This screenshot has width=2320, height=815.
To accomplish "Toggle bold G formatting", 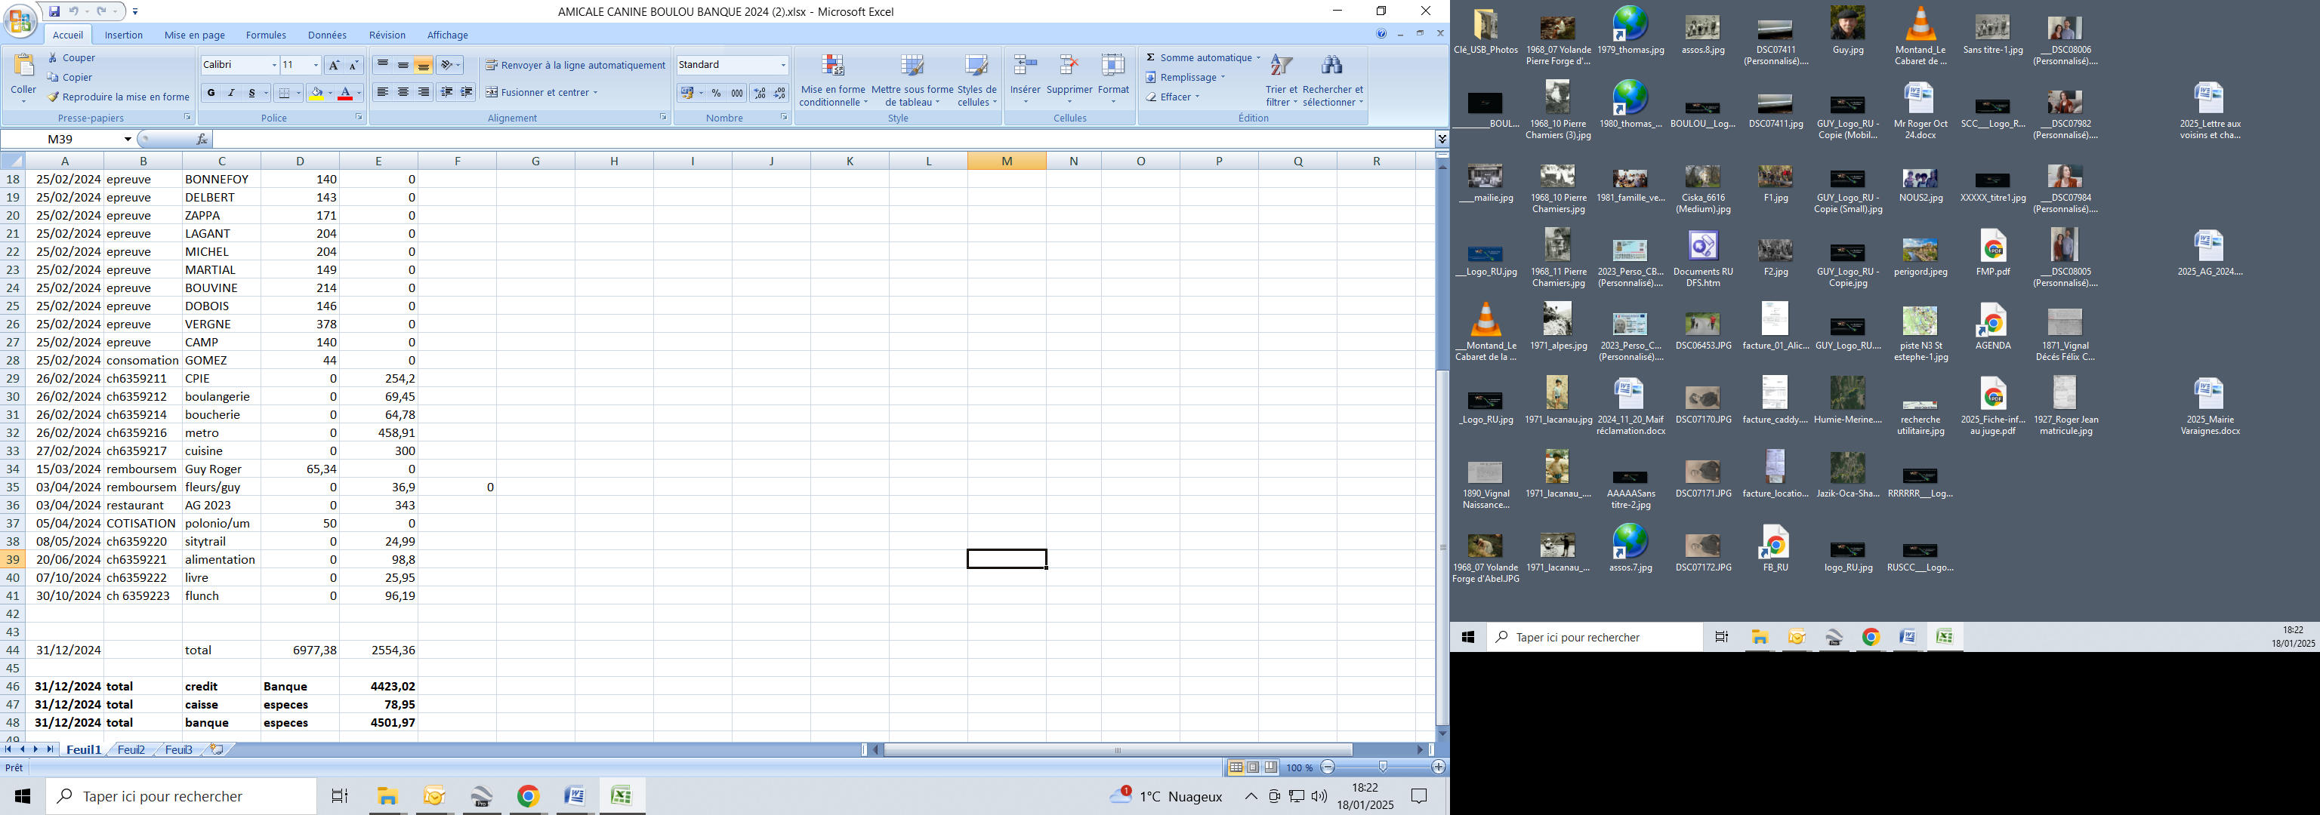I will [211, 93].
